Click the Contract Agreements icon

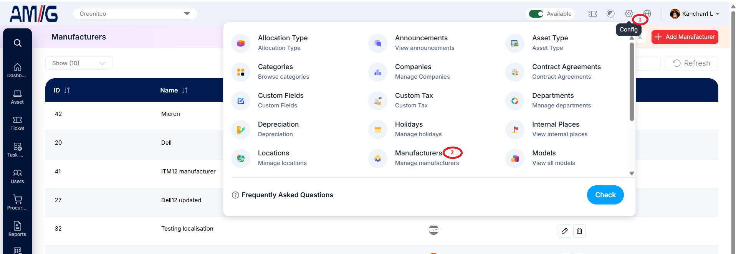(x=515, y=72)
